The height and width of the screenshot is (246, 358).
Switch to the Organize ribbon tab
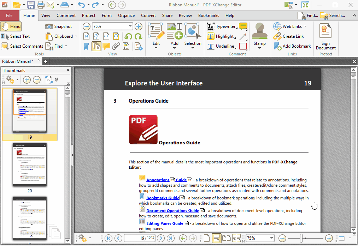click(126, 16)
